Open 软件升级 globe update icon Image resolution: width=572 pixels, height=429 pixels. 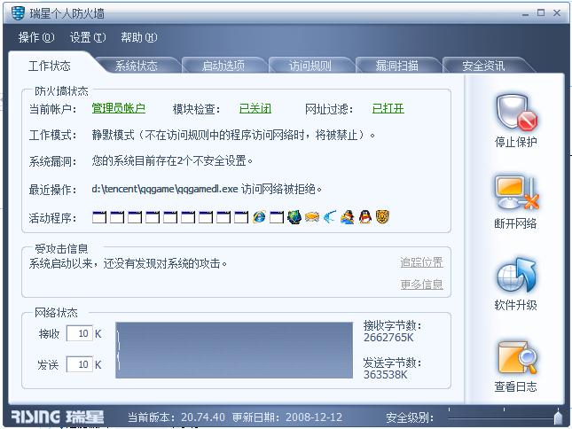coord(516,276)
